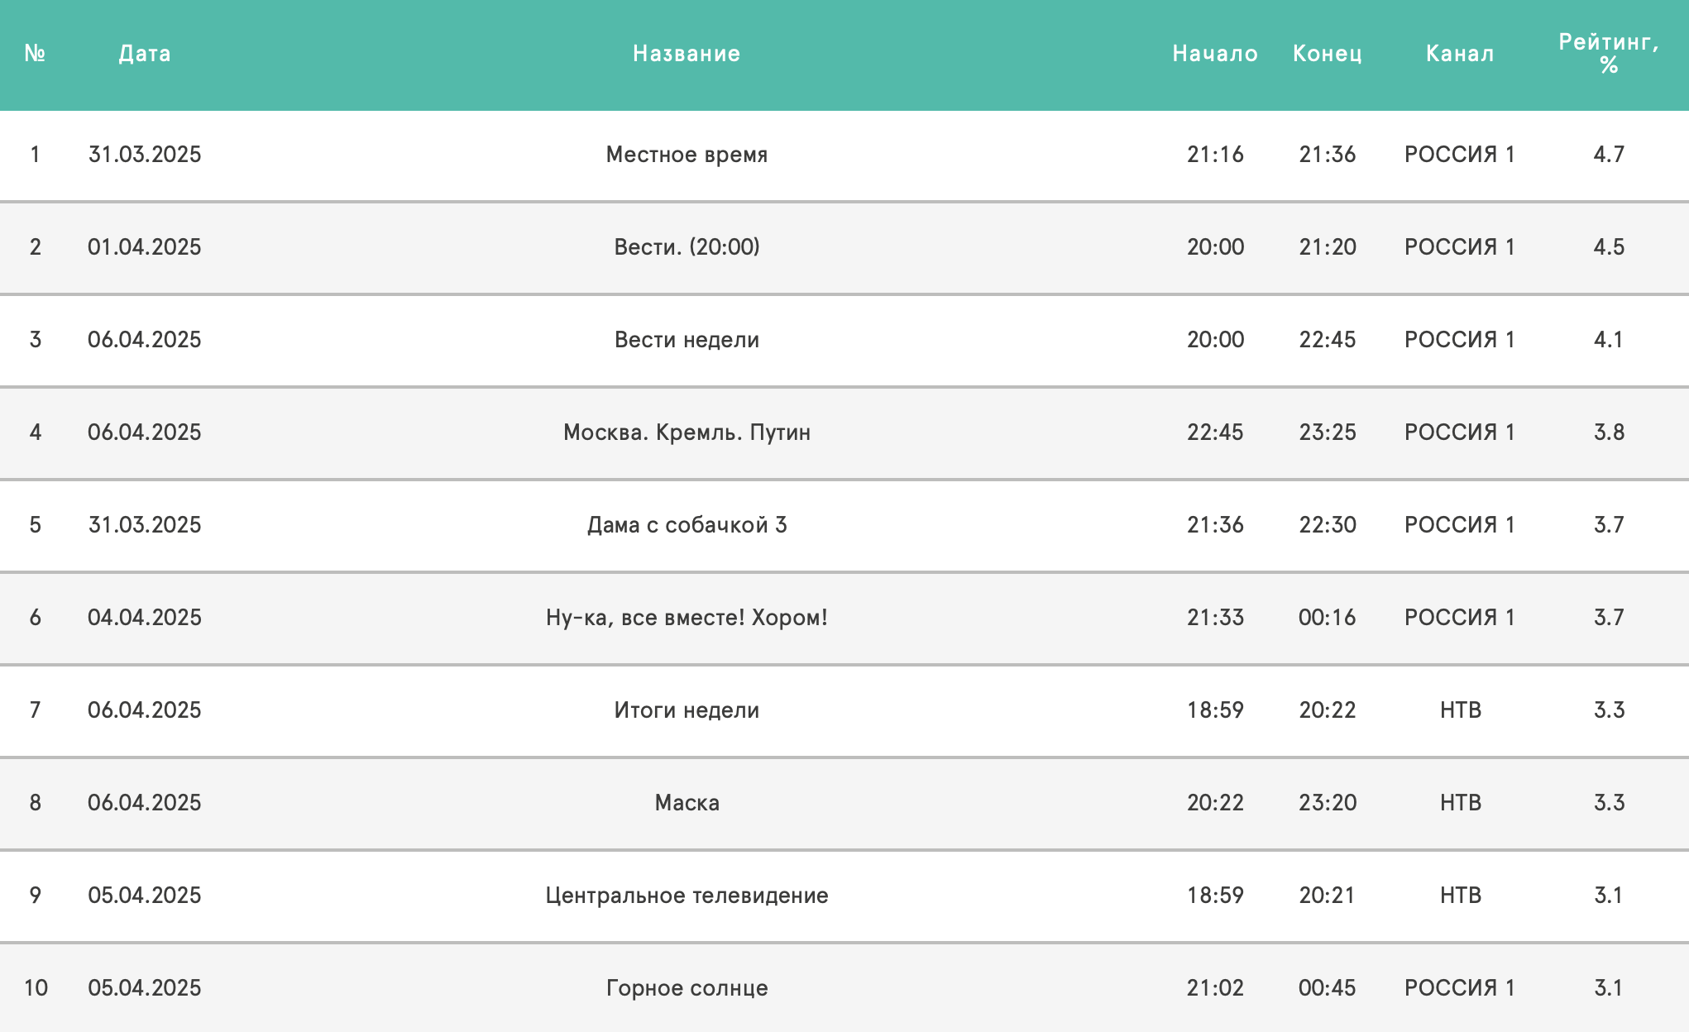Viewport: 1689px width, 1032px height.
Task: Click date 06.04.2025 in the Вести недели row
Action: 145,340
